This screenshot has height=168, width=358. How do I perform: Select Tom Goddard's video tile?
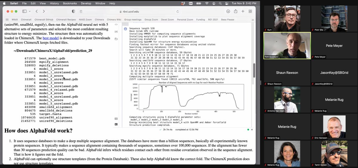pyautogui.click(x=287, y=45)
